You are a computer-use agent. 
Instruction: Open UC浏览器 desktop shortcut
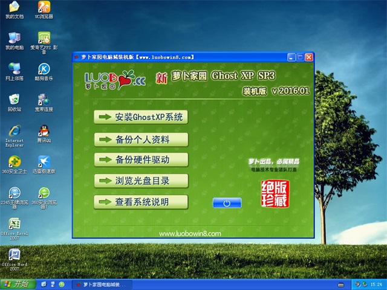coord(44,8)
